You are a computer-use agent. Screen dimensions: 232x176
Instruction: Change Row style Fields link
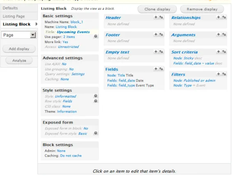point(68,101)
